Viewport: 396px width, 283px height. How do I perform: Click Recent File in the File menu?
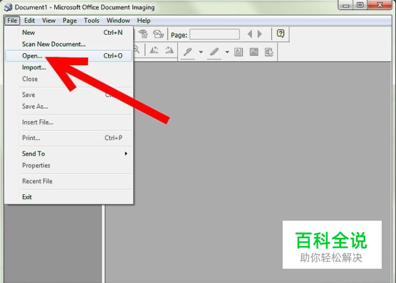click(x=69, y=181)
